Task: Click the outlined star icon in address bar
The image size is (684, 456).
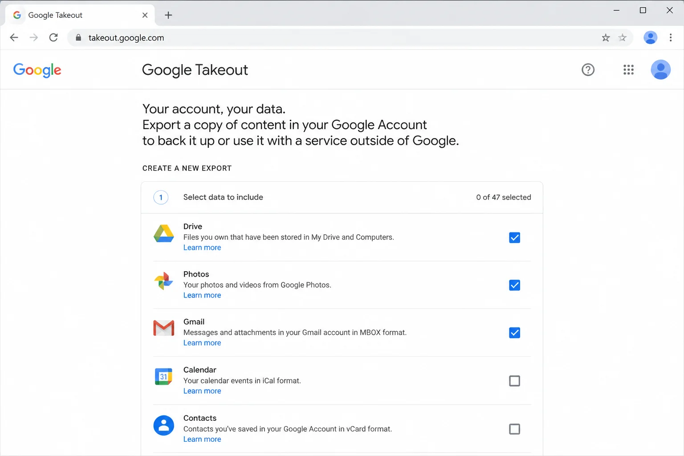Action: [623, 38]
